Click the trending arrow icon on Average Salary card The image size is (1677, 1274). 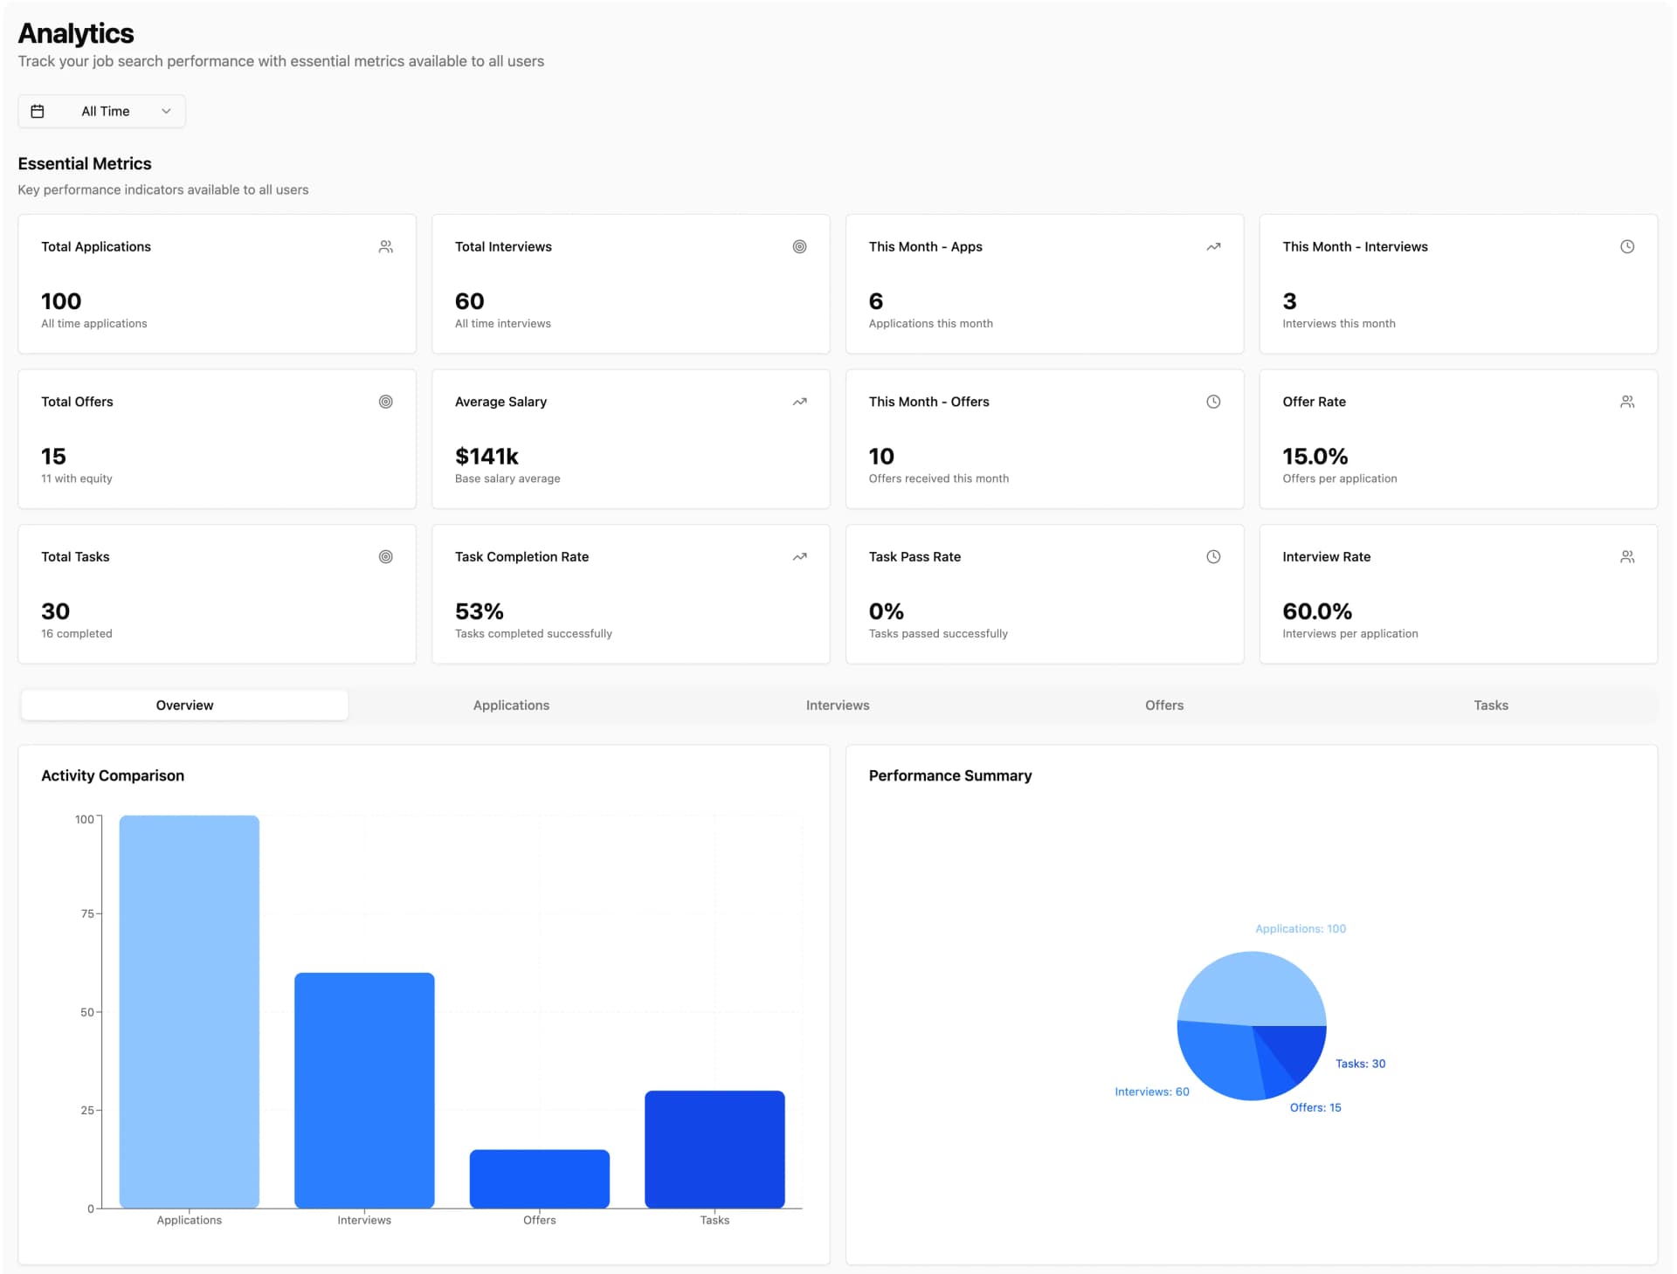(x=799, y=402)
